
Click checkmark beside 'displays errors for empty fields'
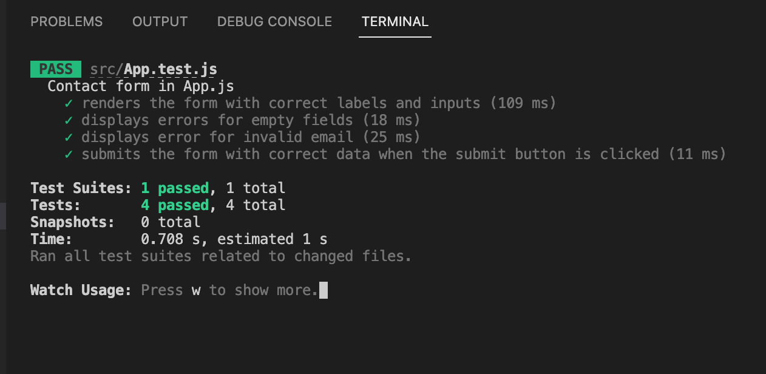click(69, 120)
